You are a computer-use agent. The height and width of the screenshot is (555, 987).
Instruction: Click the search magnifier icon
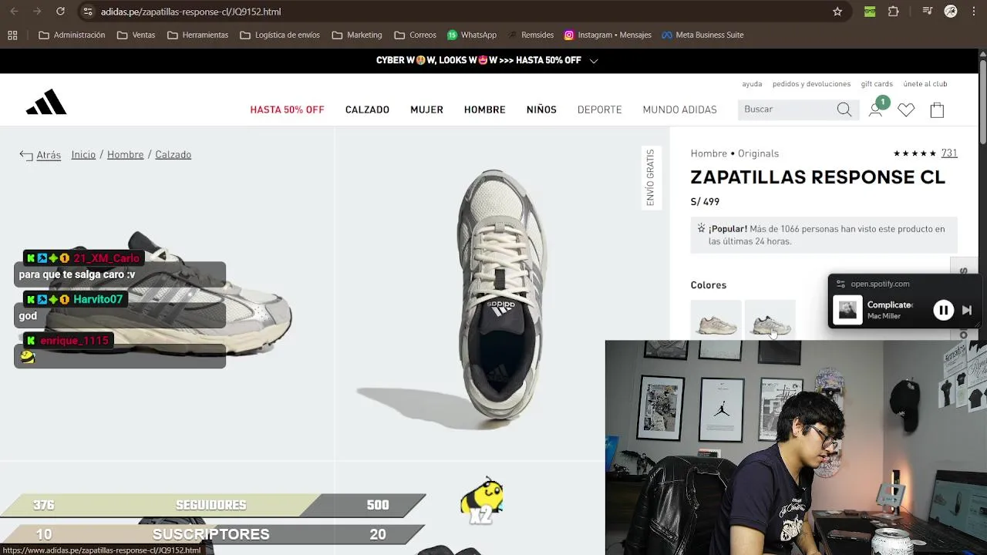click(x=844, y=109)
